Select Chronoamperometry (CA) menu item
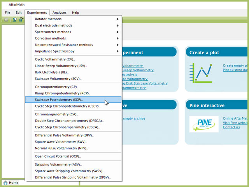 pos(74,114)
